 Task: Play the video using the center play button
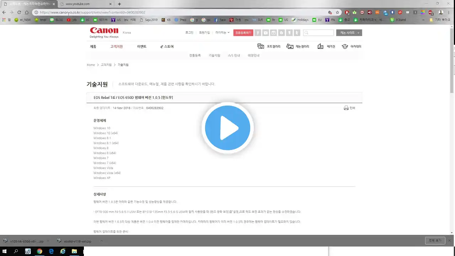(227, 128)
